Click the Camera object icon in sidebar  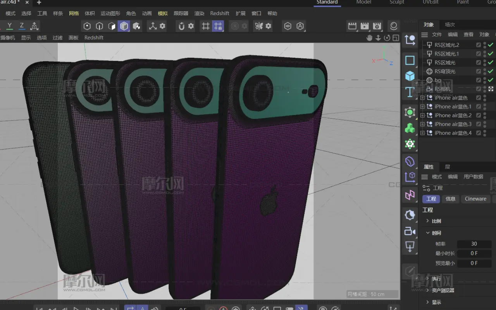[x=410, y=231]
